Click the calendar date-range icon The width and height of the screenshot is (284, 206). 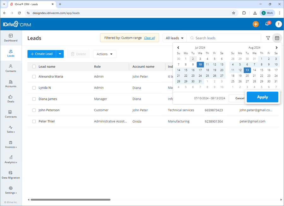point(277,38)
